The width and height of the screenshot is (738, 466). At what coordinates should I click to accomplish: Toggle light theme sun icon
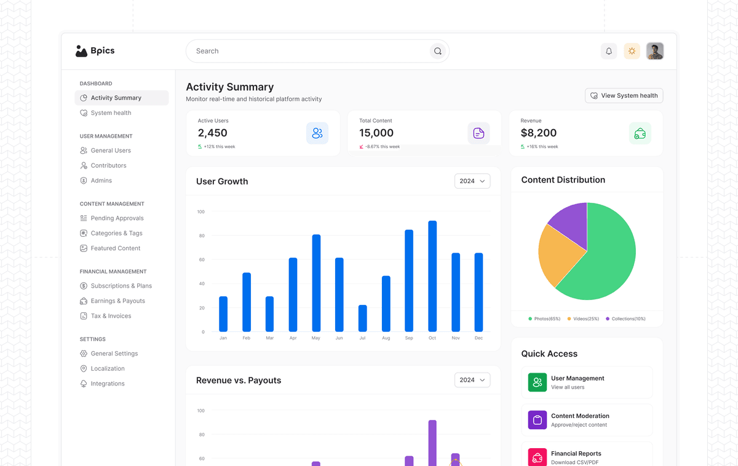point(632,51)
